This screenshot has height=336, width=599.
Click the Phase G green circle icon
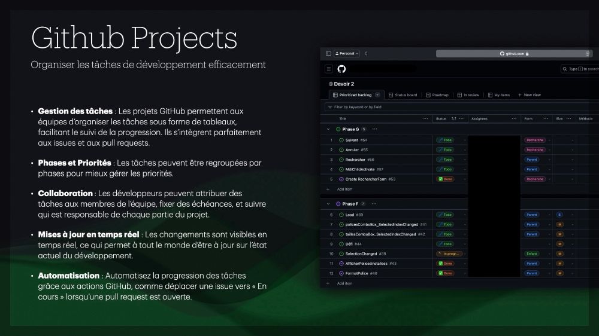coord(338,129)
